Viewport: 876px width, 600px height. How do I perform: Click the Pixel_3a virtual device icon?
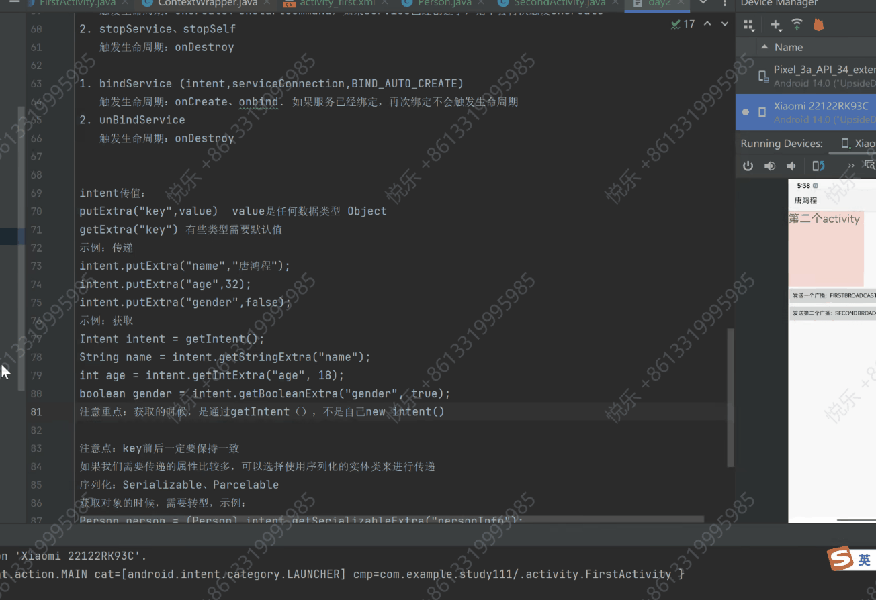(x=763, y=76)
